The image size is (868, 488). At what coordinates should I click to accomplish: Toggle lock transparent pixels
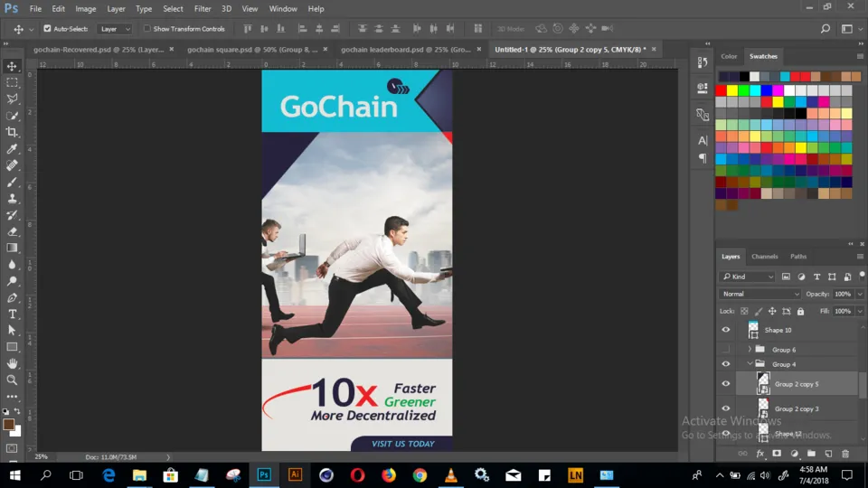click(x=744, y=312)
